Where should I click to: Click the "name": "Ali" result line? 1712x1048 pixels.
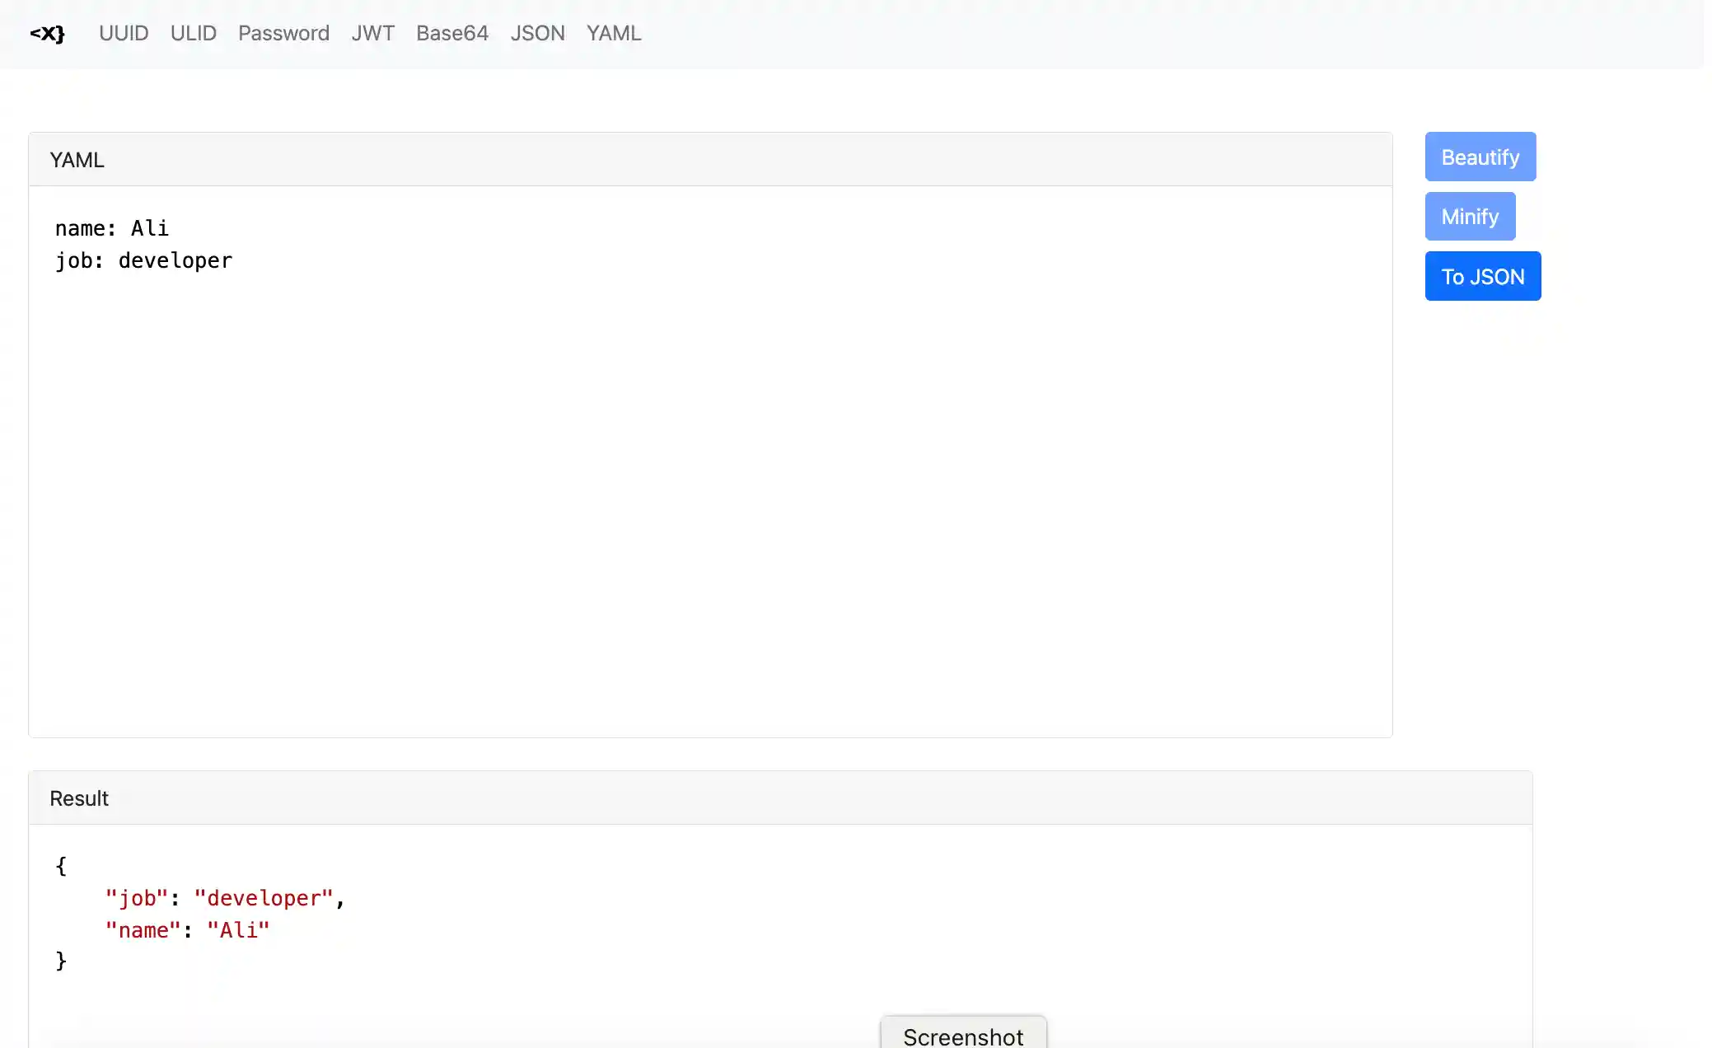tap(187, 930)
